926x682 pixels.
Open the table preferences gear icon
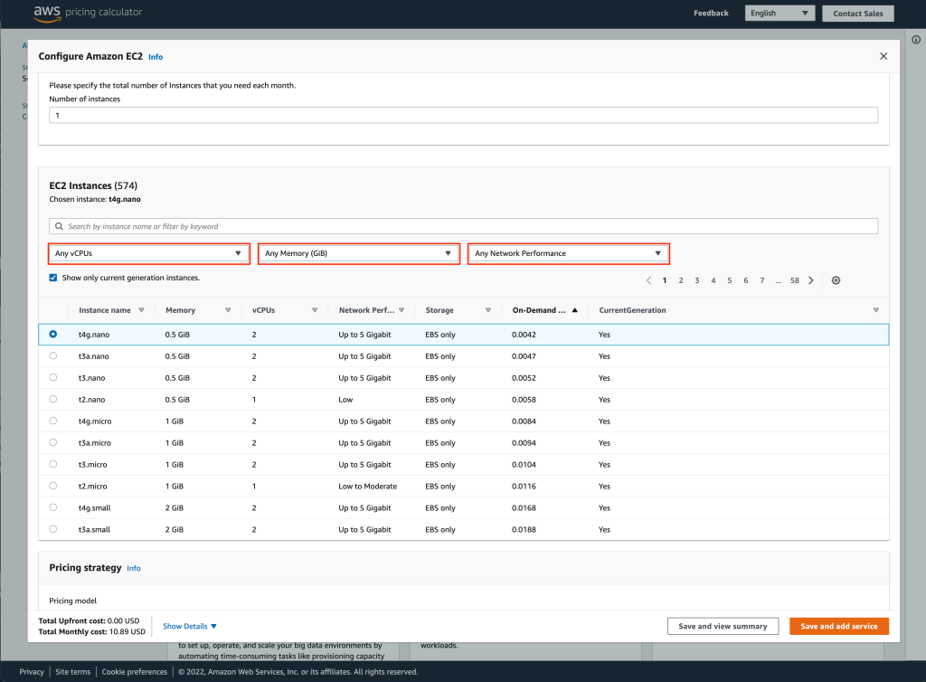(x=836, y=280)
